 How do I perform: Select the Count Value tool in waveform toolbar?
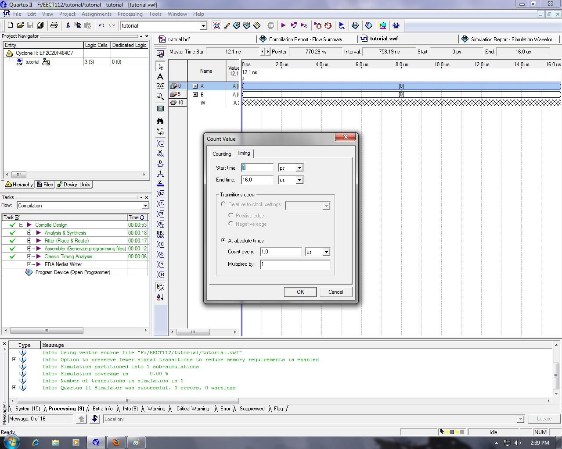click(x=160, y=244)
